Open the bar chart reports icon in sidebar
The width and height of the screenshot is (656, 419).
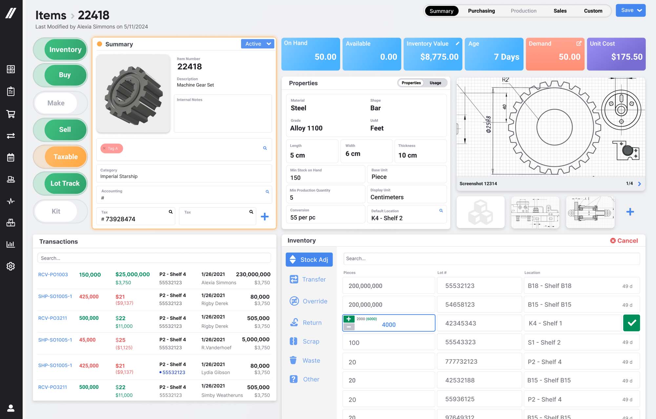(x=11, y=244)
